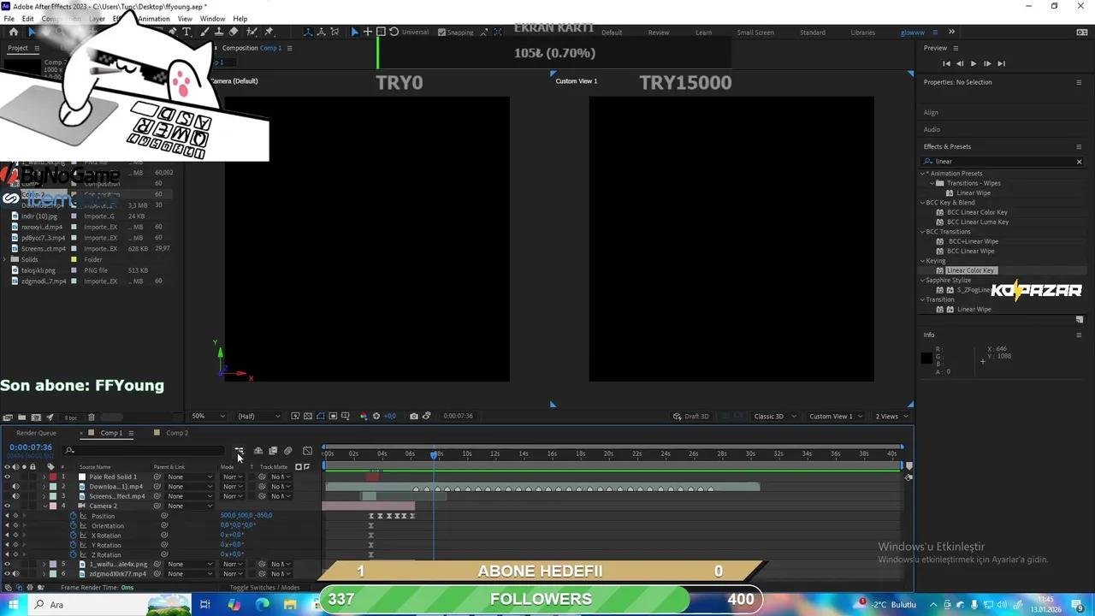
Task: Open the Effects & Presets panel menu
Action: coord(1079,146)
